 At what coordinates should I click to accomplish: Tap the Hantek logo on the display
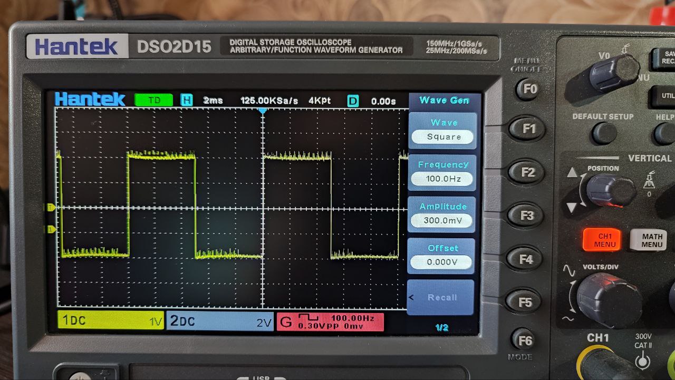click(x=90, y=99)
